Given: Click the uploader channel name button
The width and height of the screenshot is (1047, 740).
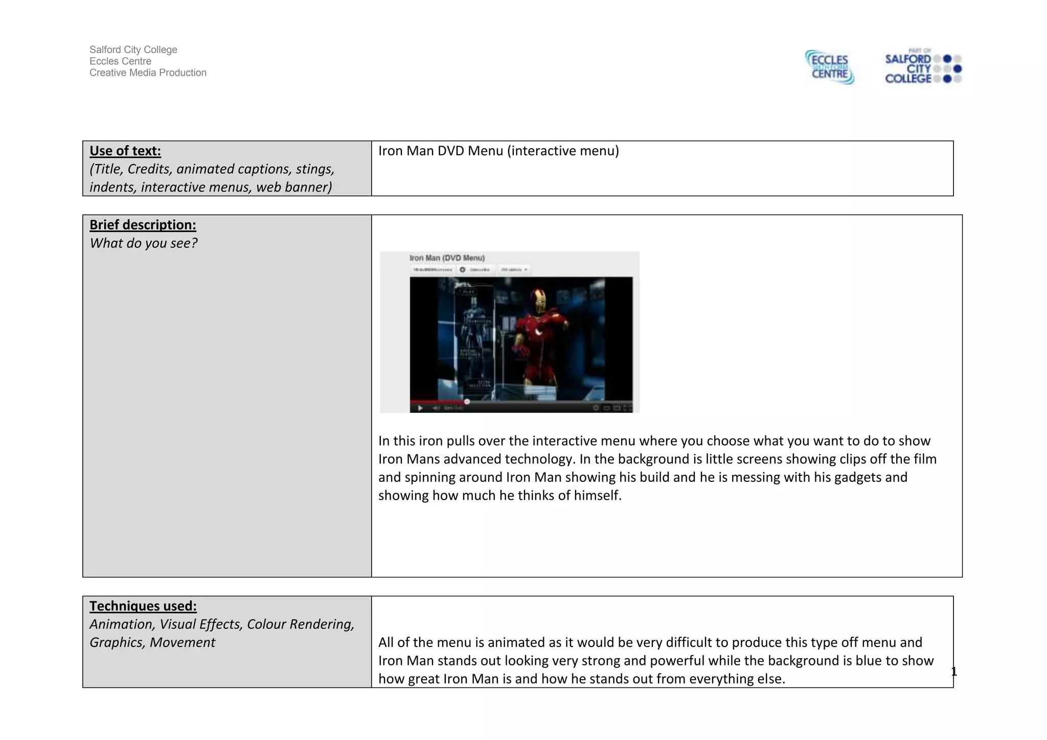Looking at the screenshot, I should click(x=433, y=269).
